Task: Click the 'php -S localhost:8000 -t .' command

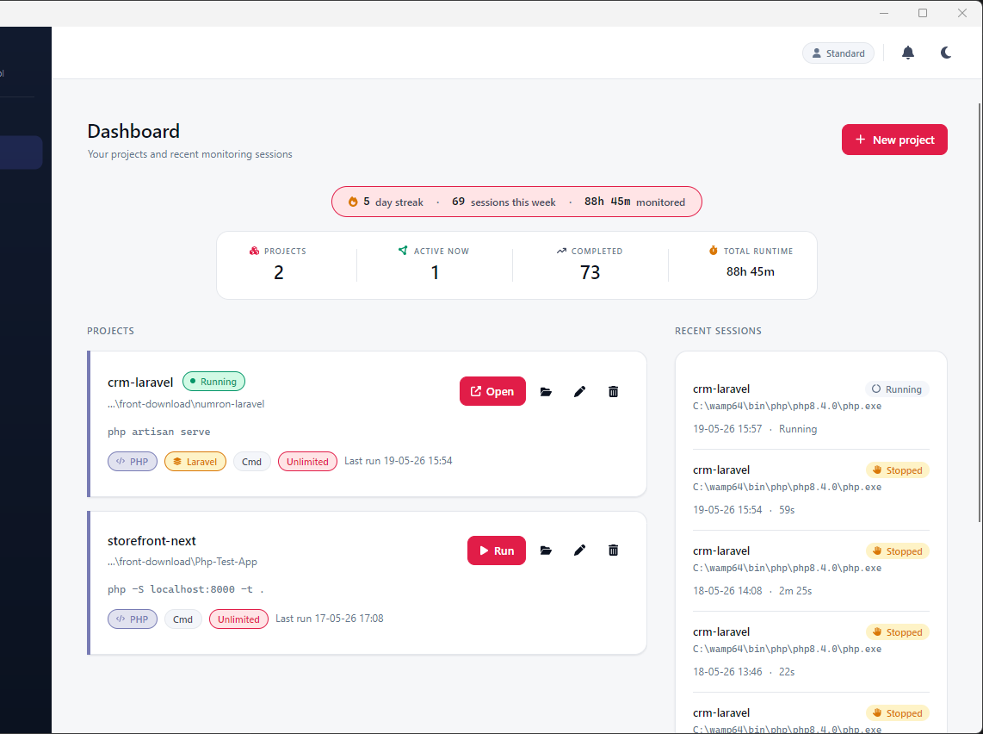Action: [186, 589]
